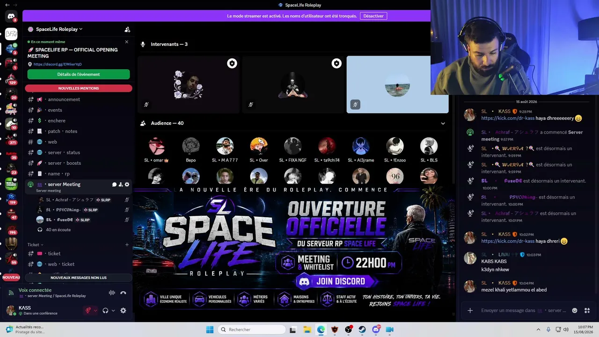Create invite for server Meeting channel
The image size is (599, 337).
click(x=121, y=184)
